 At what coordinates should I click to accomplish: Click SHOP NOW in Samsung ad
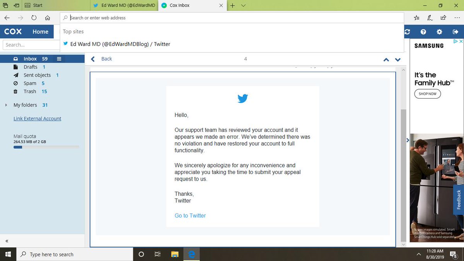pyautogui.click(x=428, y=94)
